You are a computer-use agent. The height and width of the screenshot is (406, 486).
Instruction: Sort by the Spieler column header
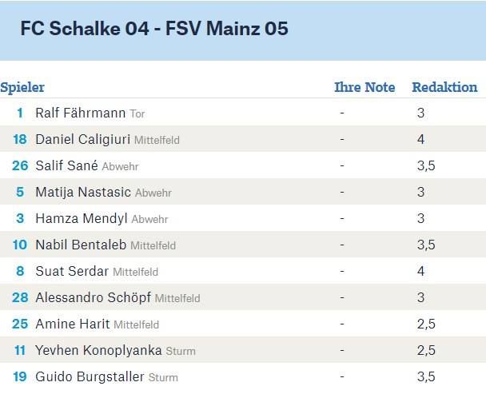[22, 87]
